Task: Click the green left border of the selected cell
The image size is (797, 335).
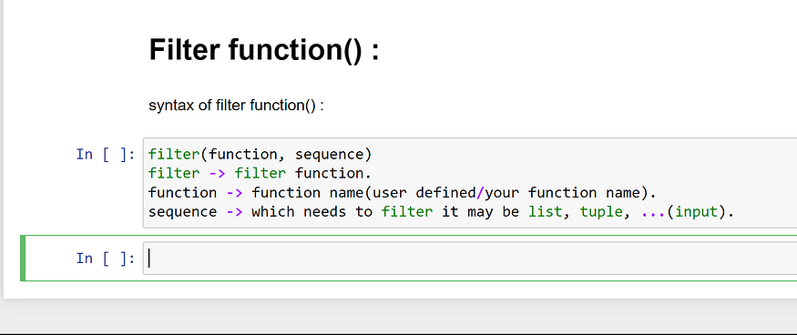Action: (23, 259)
